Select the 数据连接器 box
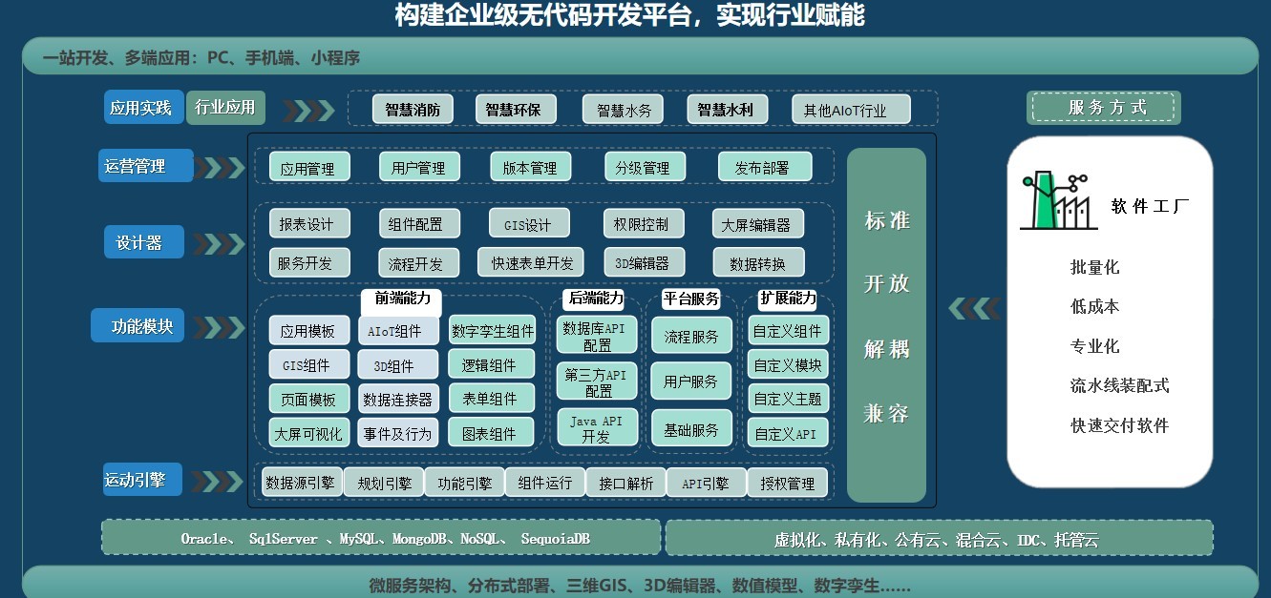 [x=399, y=399]
